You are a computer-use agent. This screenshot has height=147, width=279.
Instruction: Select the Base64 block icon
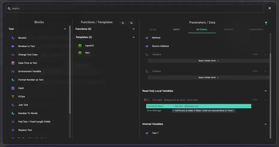[13, 38]
